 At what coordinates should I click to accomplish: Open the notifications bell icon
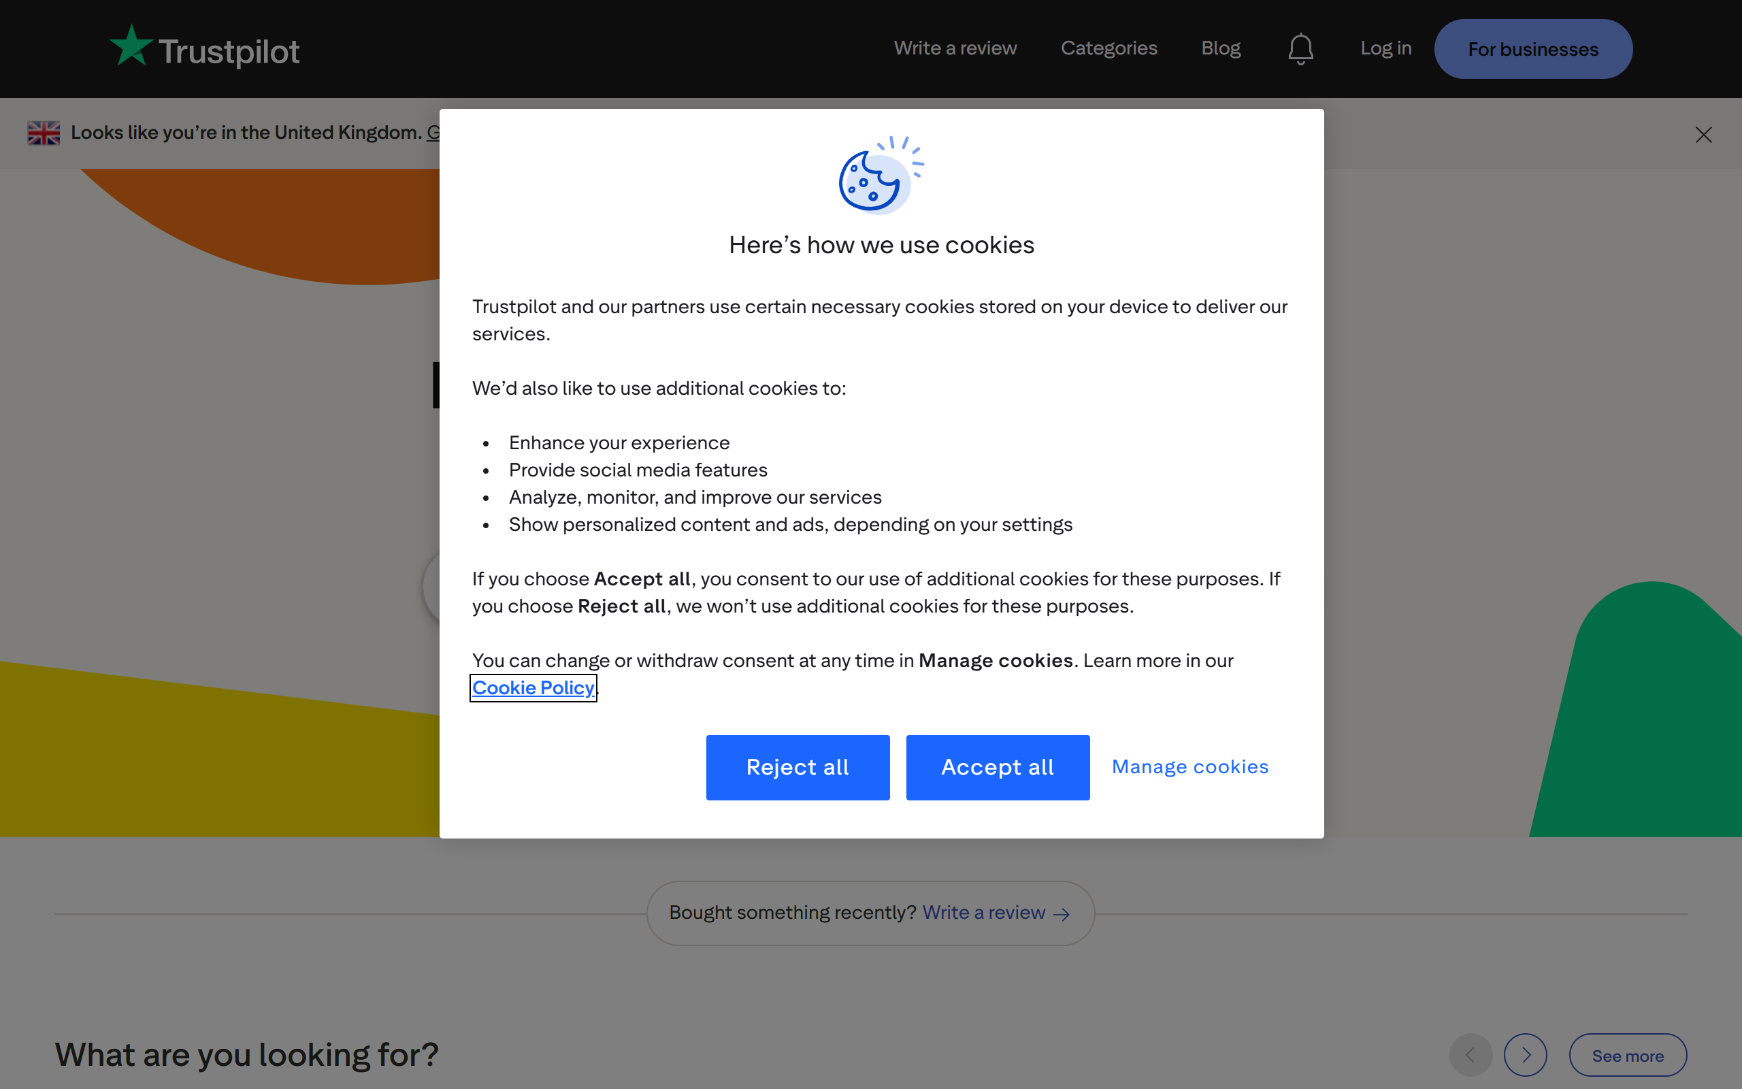click(x=1300, y=49)
